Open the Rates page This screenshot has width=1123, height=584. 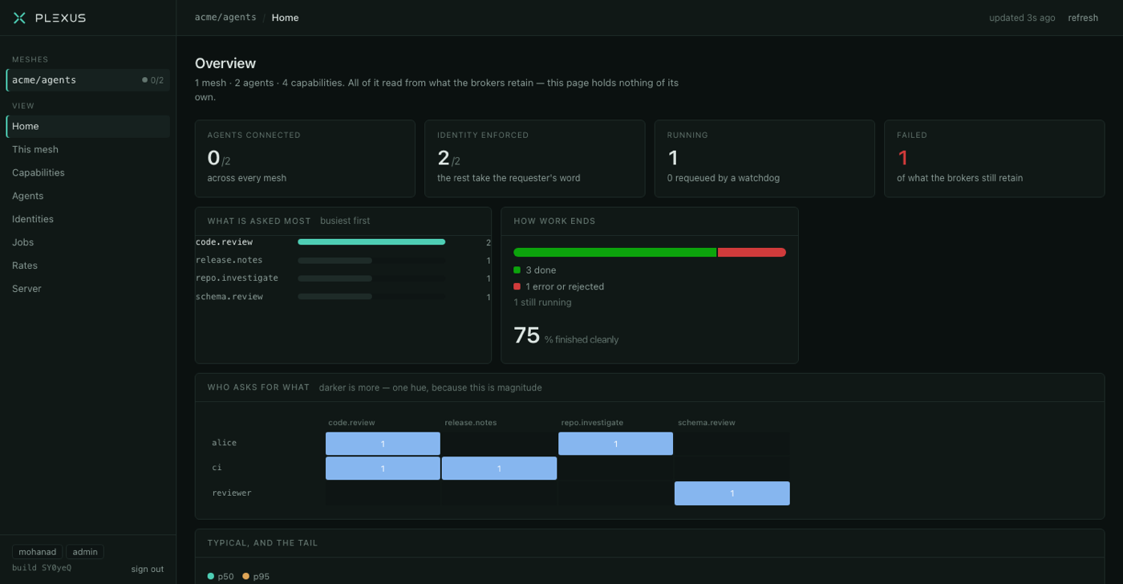click(88, 266)
